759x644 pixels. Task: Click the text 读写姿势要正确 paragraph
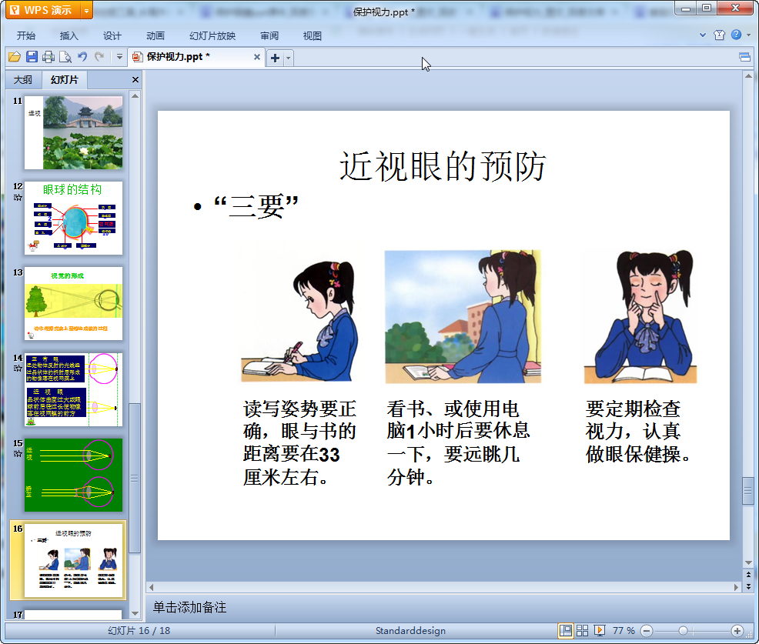[299, 442]
